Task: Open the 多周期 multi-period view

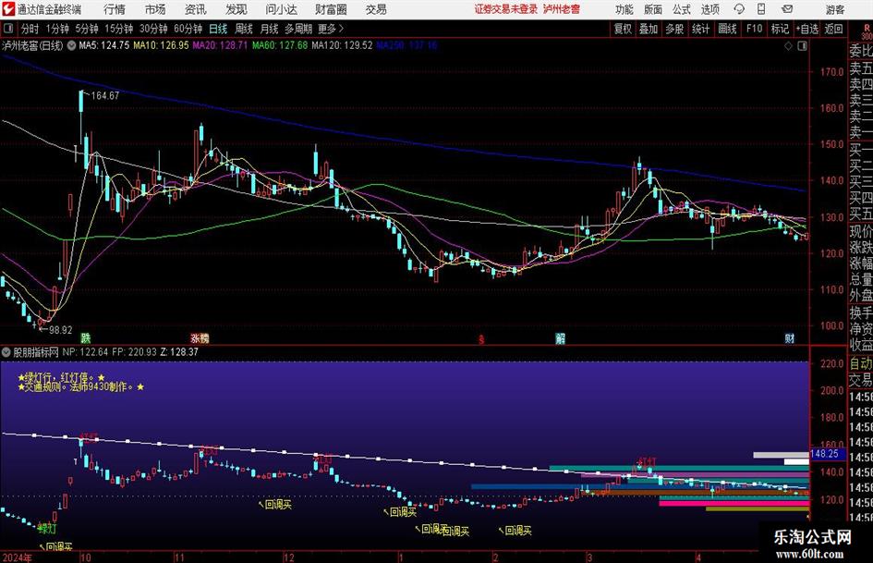Action: [x=298, y=29]
